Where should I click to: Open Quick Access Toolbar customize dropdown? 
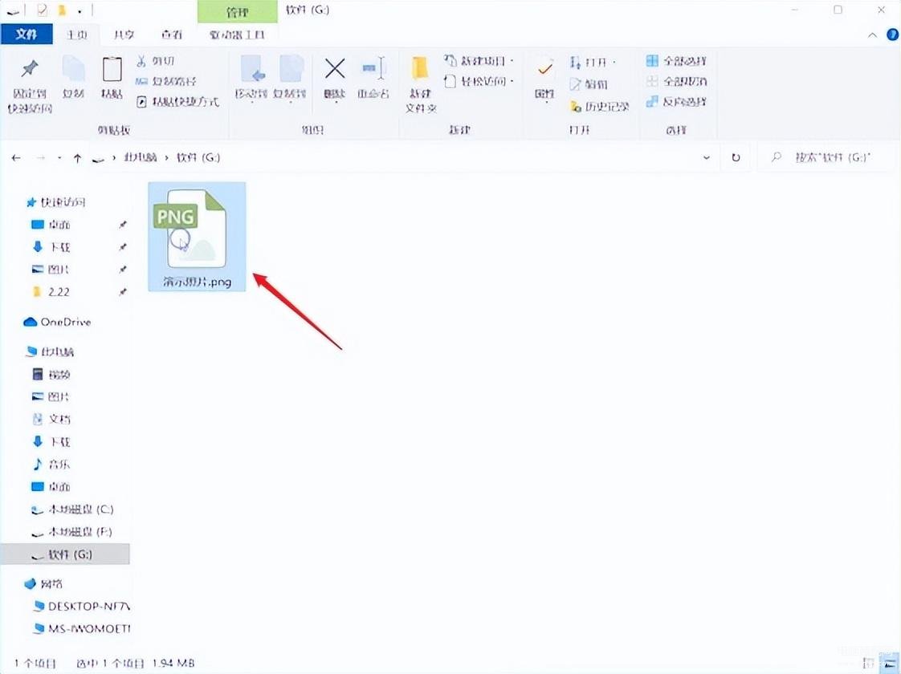coord(79,11)
